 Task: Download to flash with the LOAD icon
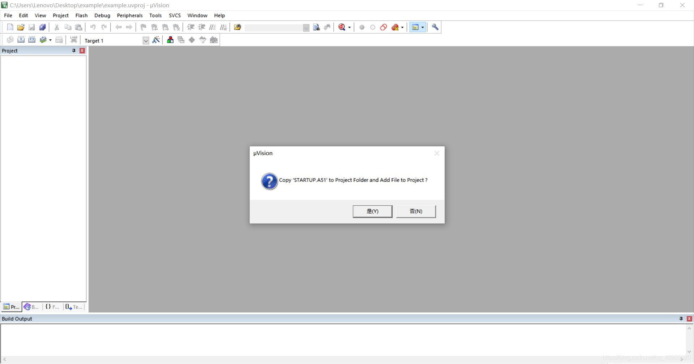point(74,40)
